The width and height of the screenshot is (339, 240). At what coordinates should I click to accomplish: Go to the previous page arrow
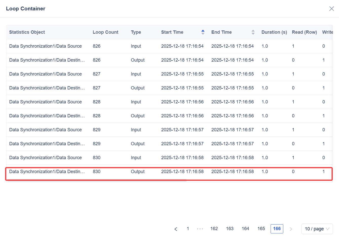(176, 229)
